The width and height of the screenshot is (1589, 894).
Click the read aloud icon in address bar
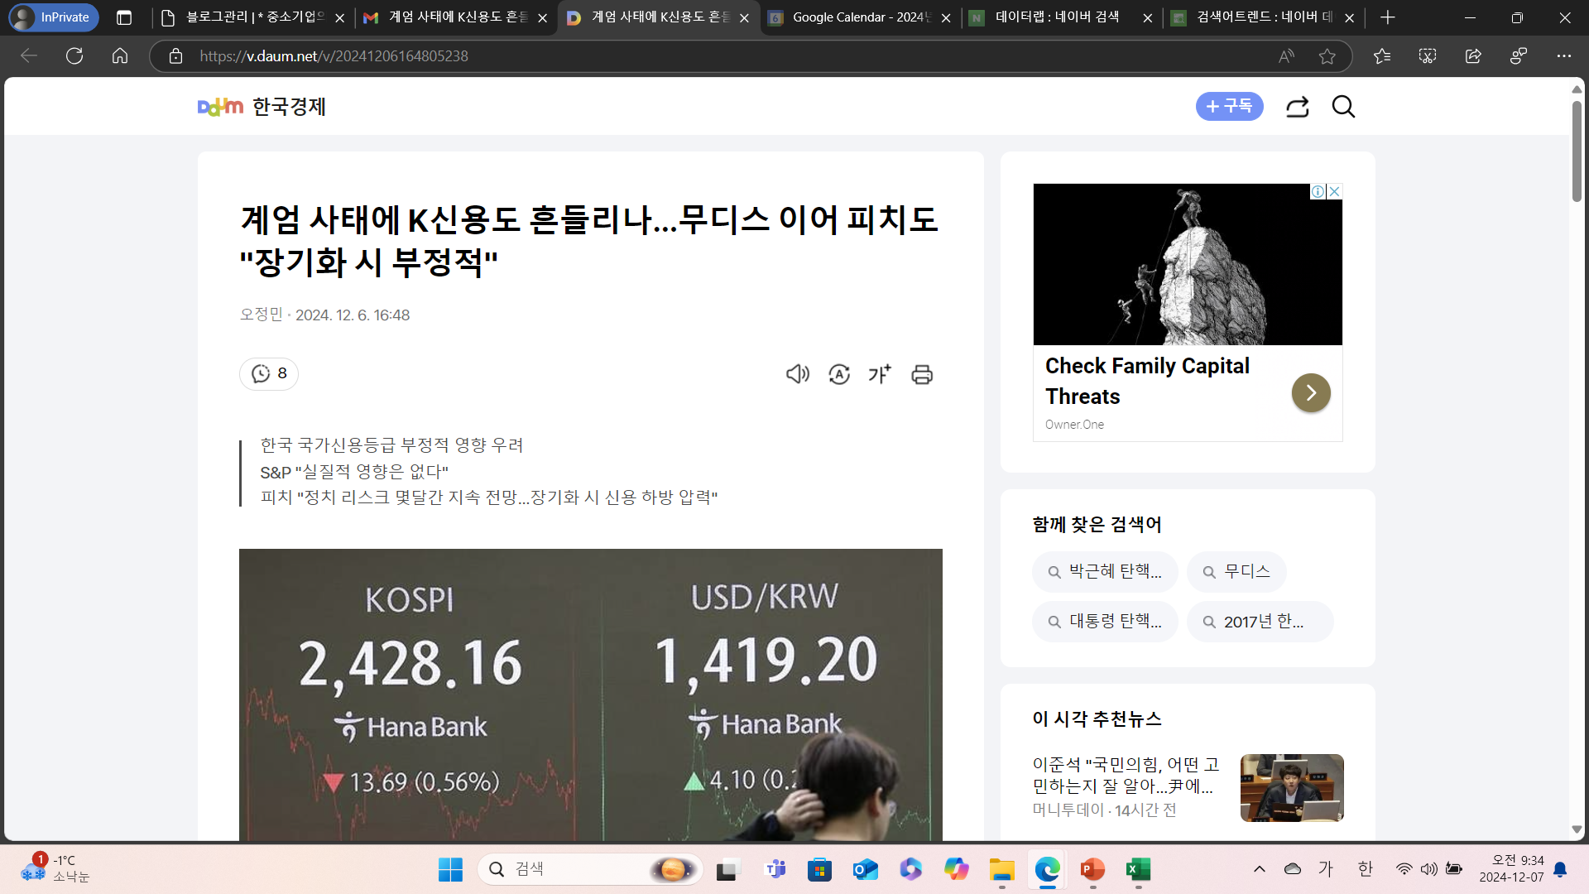pos(1286,56)
